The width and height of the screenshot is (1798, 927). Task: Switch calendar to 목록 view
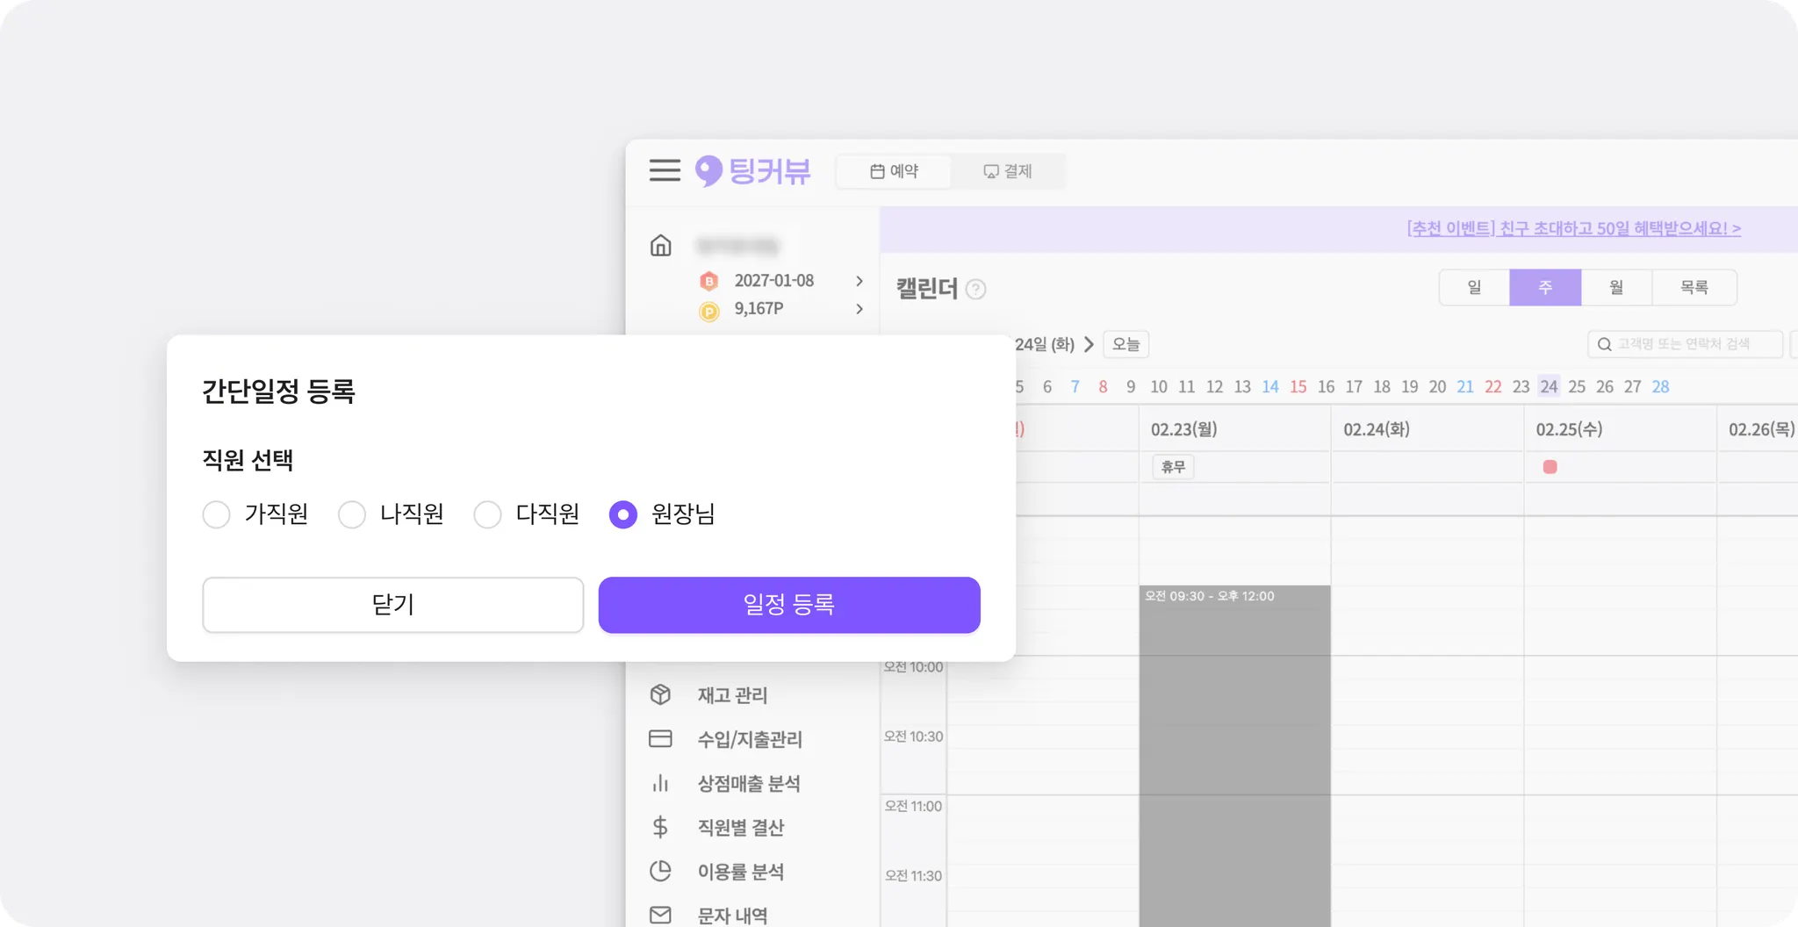coord(1694,287)
